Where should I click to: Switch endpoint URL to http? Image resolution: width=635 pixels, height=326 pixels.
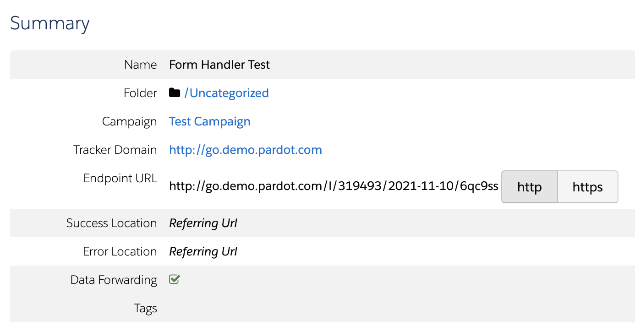529,187
